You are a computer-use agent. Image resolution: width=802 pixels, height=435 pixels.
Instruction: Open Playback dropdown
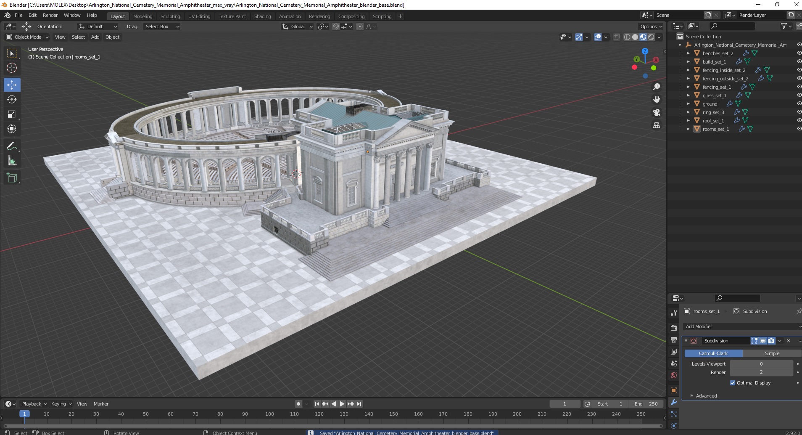tap(34, 404)
